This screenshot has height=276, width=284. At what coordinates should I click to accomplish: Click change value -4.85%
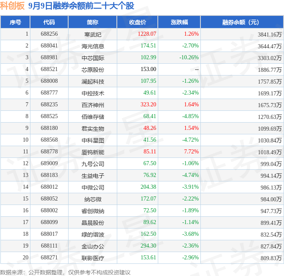190,116
